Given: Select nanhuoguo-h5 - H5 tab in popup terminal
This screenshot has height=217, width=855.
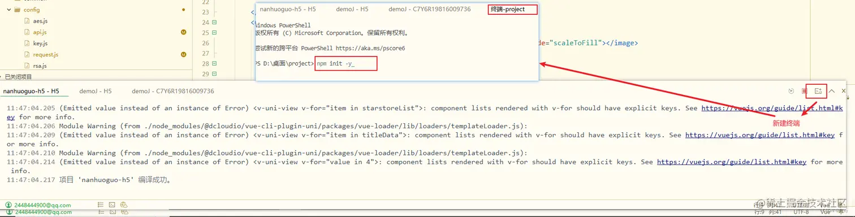Looking at the screenshot, I should [x=288, y=10].
